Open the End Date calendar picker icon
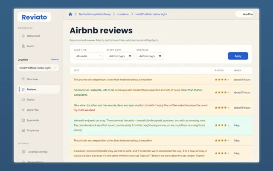Viewport: 273px width, 171px height. coord(160,56)
